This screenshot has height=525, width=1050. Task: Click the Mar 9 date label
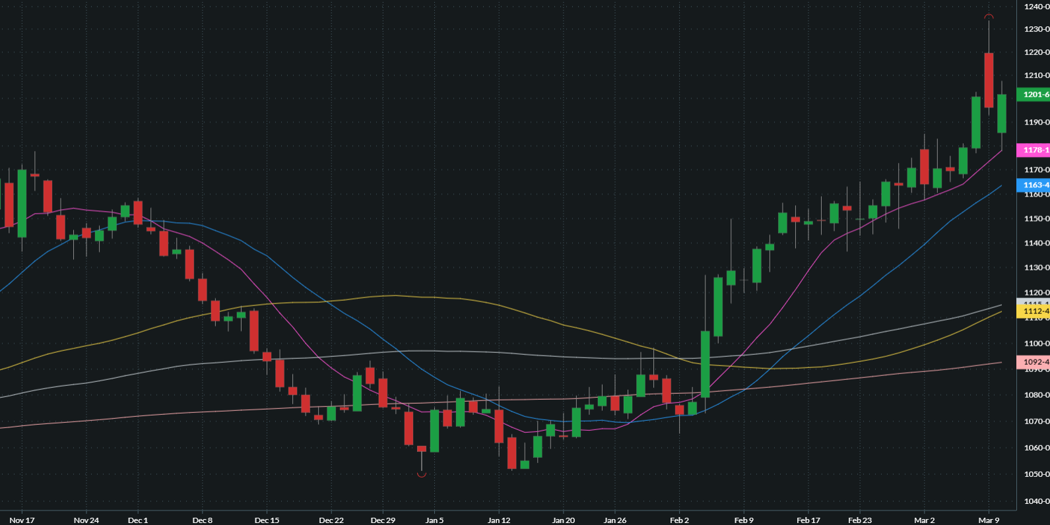coord(989,520)
